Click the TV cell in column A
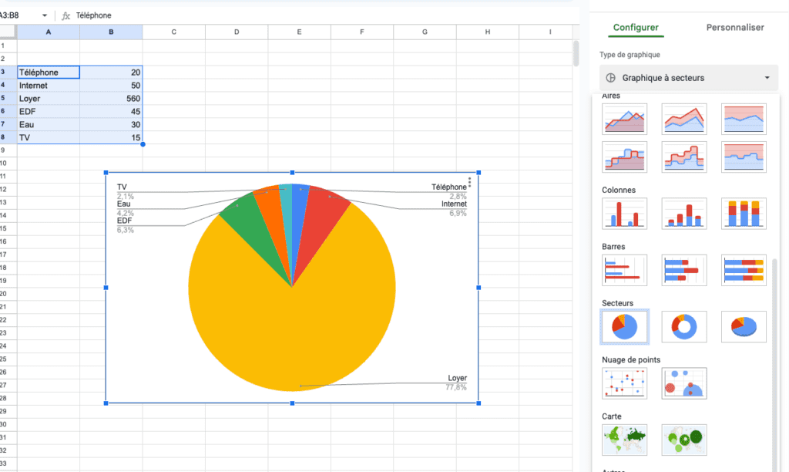The height and width of the screenshot is (472, 789). [49, 137]
